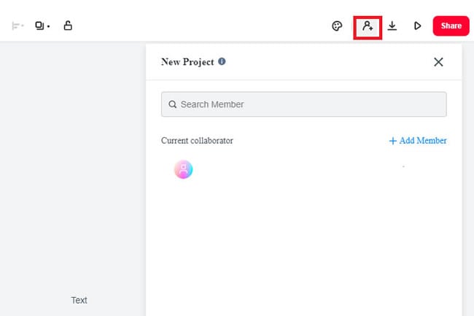Select the gradient collaborator avatar
474x316 pixels.
point(183,170)
